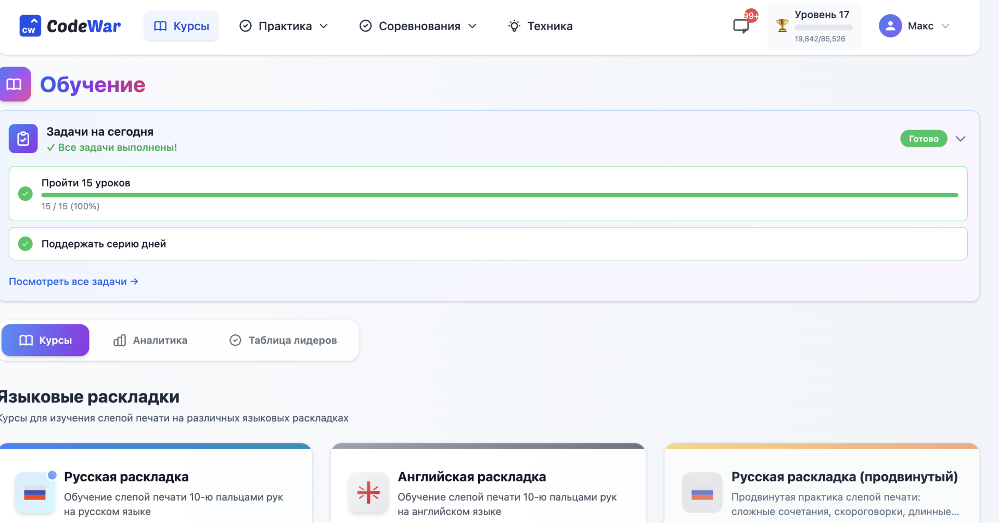Select the English flag course icon
The width and height of the screenshot is (999, 523).
(368, 493)
